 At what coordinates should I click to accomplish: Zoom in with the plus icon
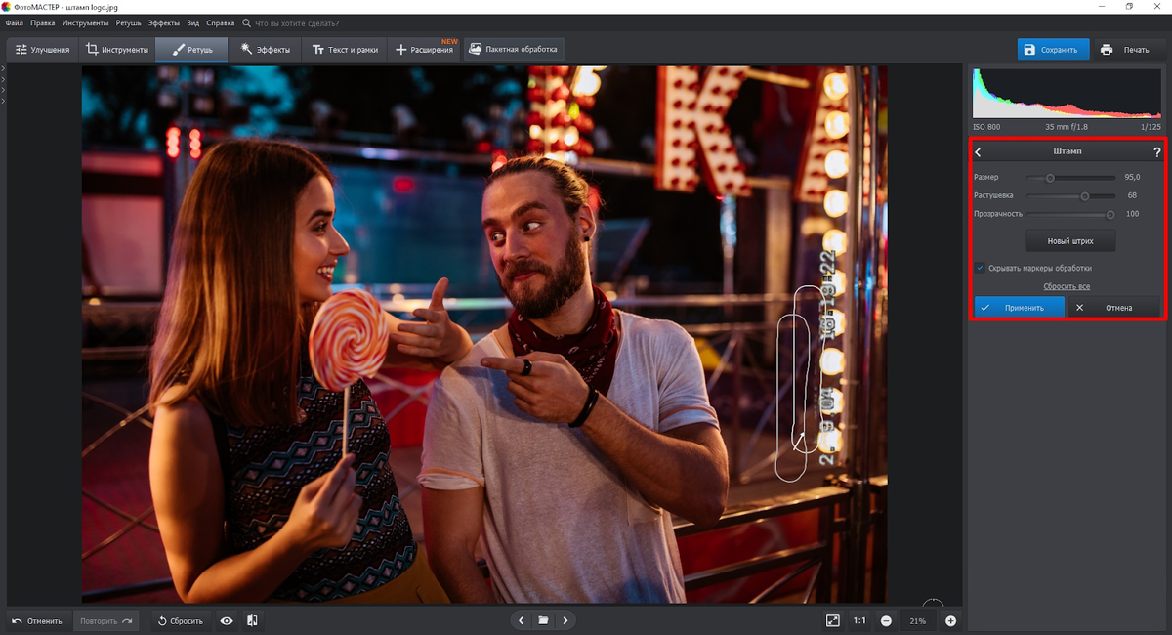click(950, 620)
